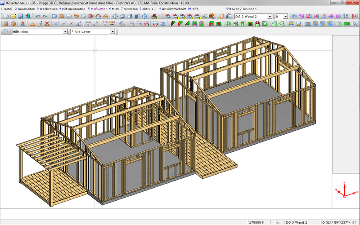Expand the Alle Layer dropdown
Image resolution: width=360 pixels, height=225 pixels.
pyautogui.click(x=112, y=32)
